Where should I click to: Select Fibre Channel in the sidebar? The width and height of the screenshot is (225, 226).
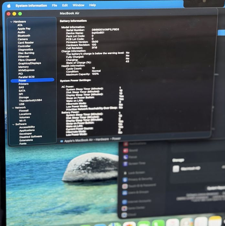tap(27, 60)
